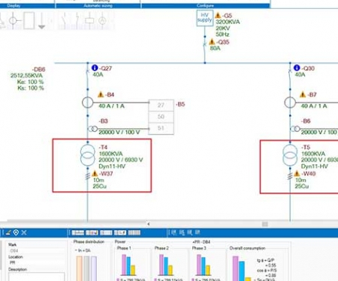Image resolution: width=338 pixels, height=281 pixels.
Task: Select the -T4 transformer symbol
Action: click(88, 155)
